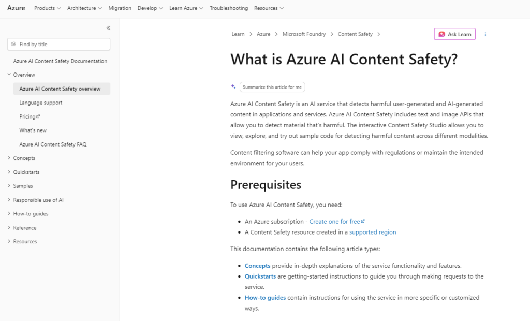Open Azure AI Content Safety Documentation

click(x=60, y=61)
